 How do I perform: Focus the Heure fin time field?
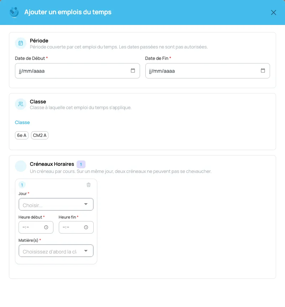click(x=76, y=227)
